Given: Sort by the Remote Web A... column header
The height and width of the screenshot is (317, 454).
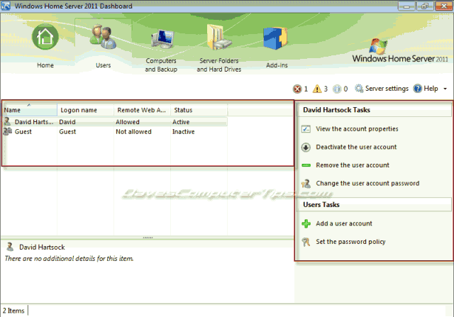Looking at the screenshot, I should click(142, 110).
